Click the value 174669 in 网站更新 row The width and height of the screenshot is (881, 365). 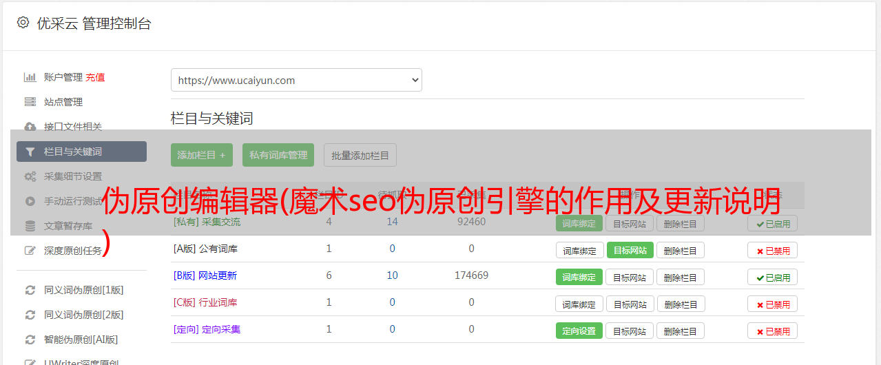click(x=471, y=275)
